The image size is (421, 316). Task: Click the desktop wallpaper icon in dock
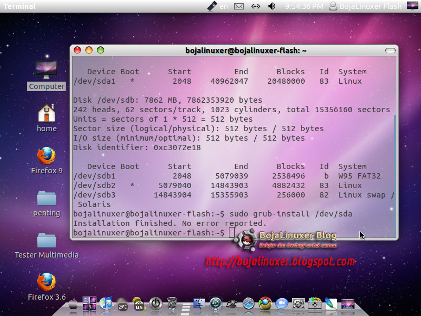pyautogui.click(x=348, y=304)
